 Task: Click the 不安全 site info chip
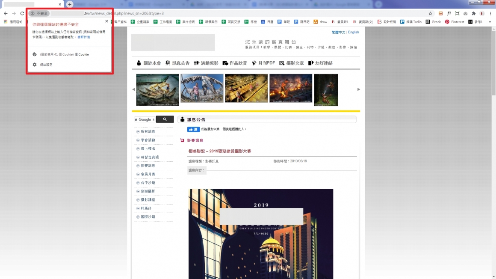coord(39,13)
